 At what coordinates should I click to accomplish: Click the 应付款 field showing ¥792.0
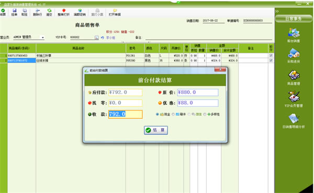(126, 92)
